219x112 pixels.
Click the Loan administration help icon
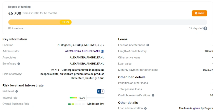[145, 109]
